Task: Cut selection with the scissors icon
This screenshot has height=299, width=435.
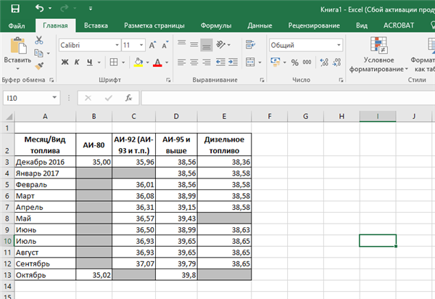Action: (39, 41)
